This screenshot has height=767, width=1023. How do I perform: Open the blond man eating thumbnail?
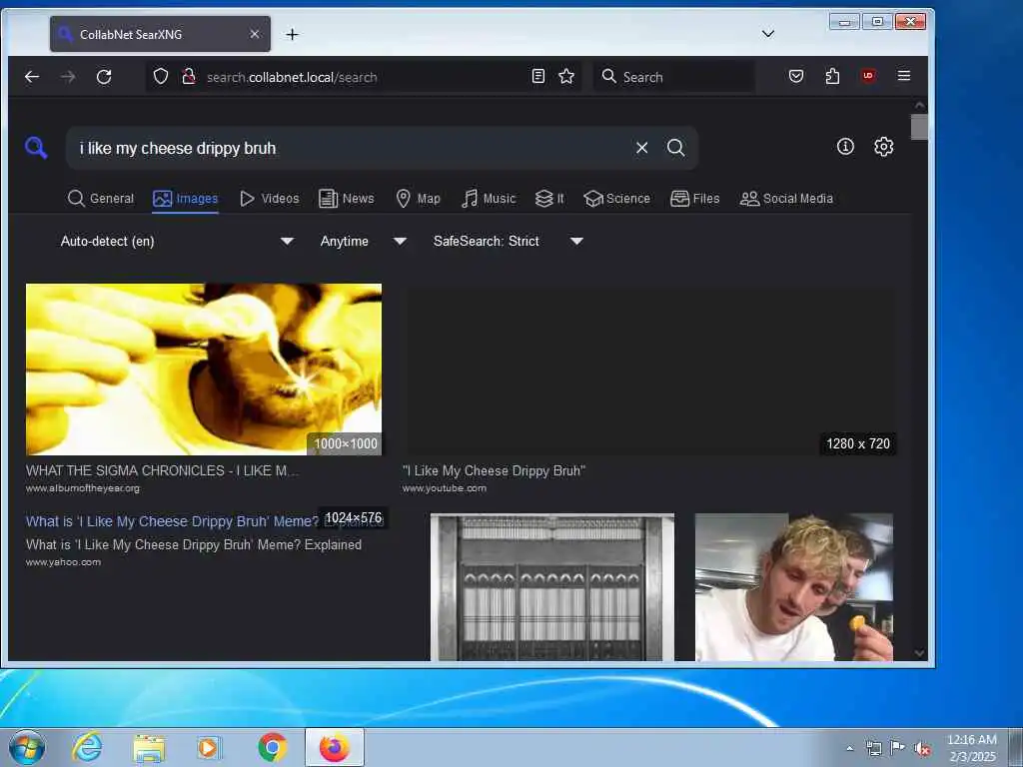794,587
